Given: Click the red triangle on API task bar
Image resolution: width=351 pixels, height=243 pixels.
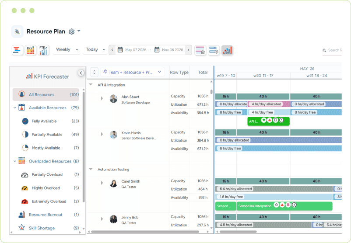Looking at the screenshot, I should pos(270,120).
